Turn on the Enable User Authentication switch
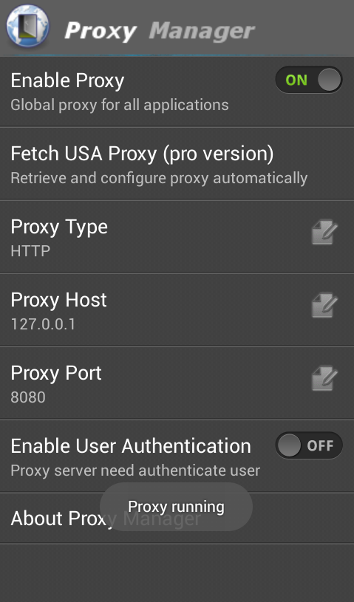Viewport: 354px width, 602px height. pyautogui.click(x=309, y=445)
